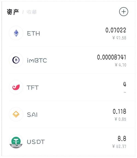The width and height of the screenshot is (137, 158).
Task: Click the ¥ 97.58 fiat value
Action: (119, 38)
